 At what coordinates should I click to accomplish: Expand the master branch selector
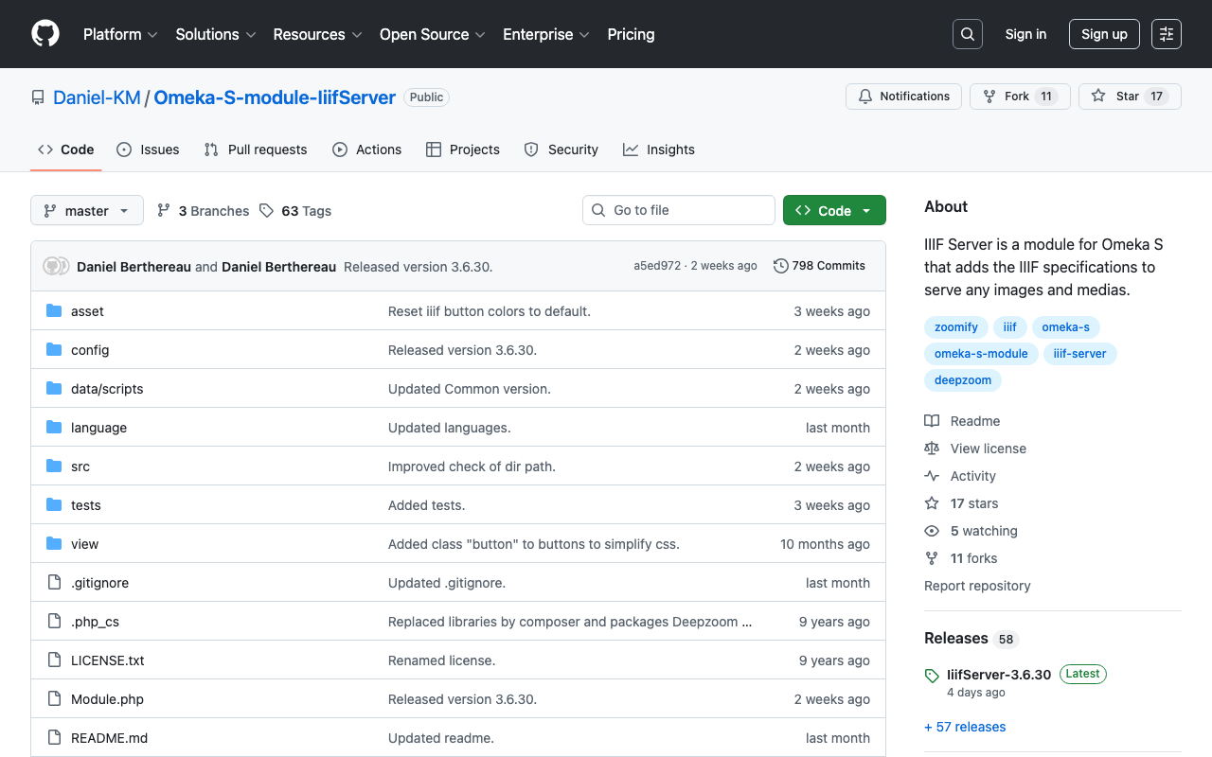pyautogui.click(x=87, y=211)
